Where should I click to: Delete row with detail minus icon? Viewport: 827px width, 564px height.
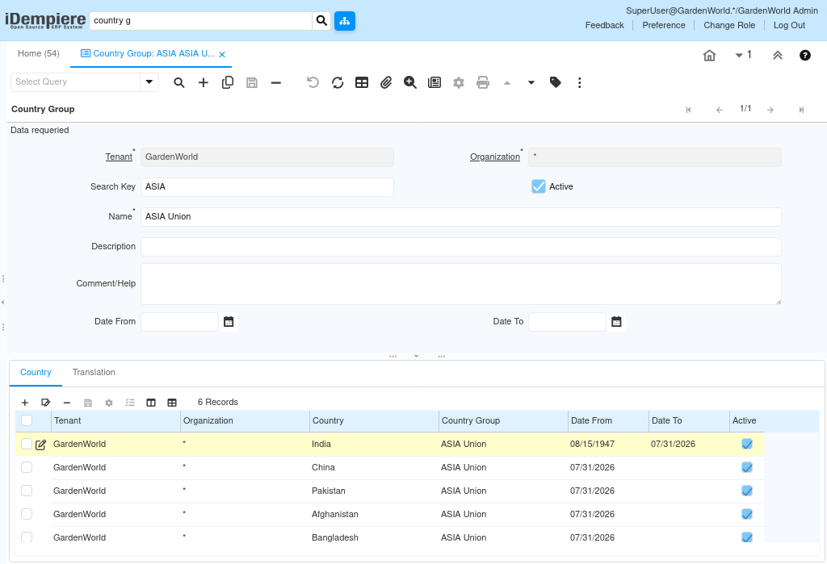pos(67,403)
